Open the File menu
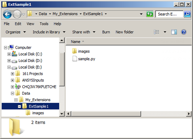This screenshot has width=193, height=139. pos(7,24)
